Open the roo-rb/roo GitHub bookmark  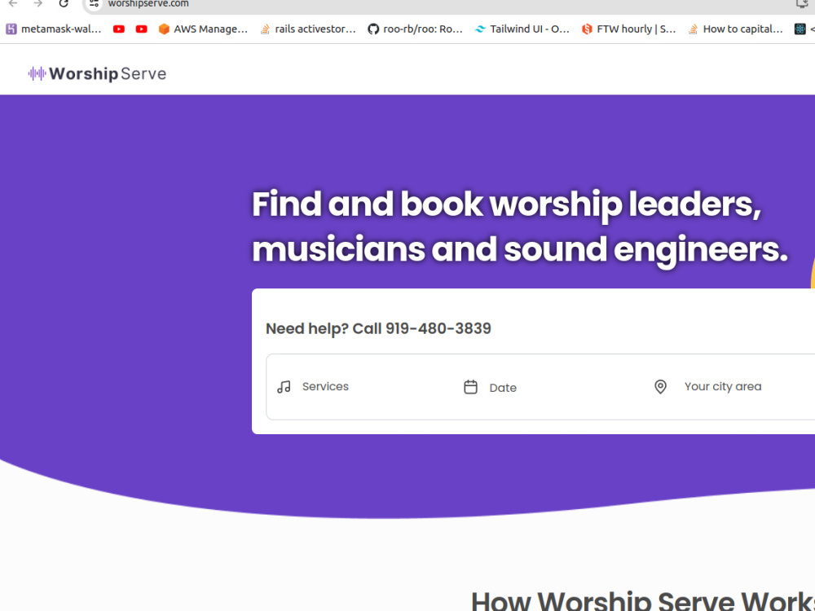416,29
